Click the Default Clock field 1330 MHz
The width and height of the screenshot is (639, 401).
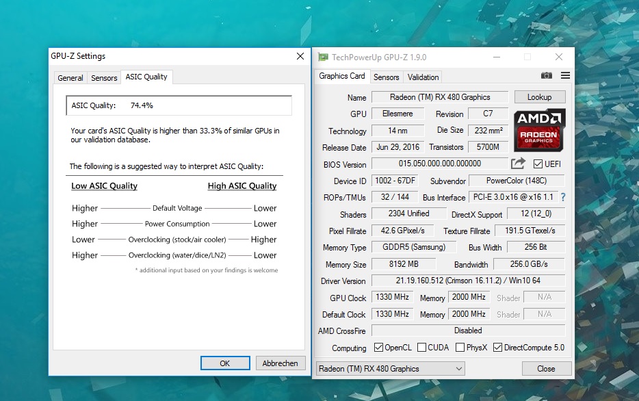point(393,314)
